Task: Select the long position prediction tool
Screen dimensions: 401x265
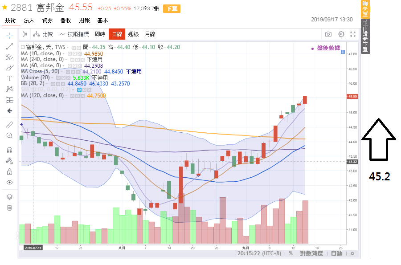Action: coord(9,100)
